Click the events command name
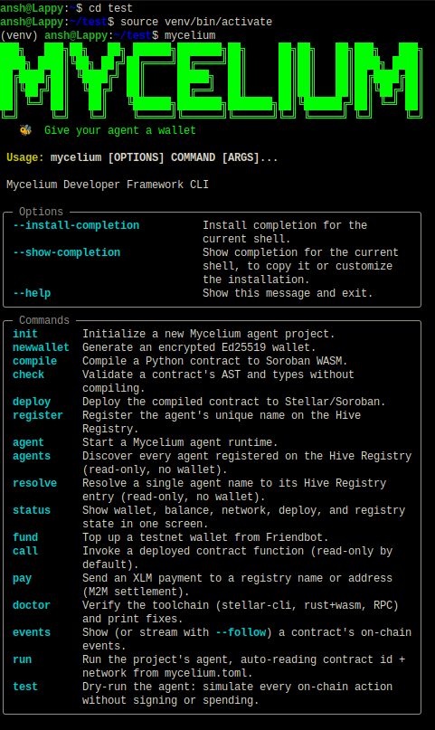The width and height of the screenshot is (435, 730). tap(32, 632)
